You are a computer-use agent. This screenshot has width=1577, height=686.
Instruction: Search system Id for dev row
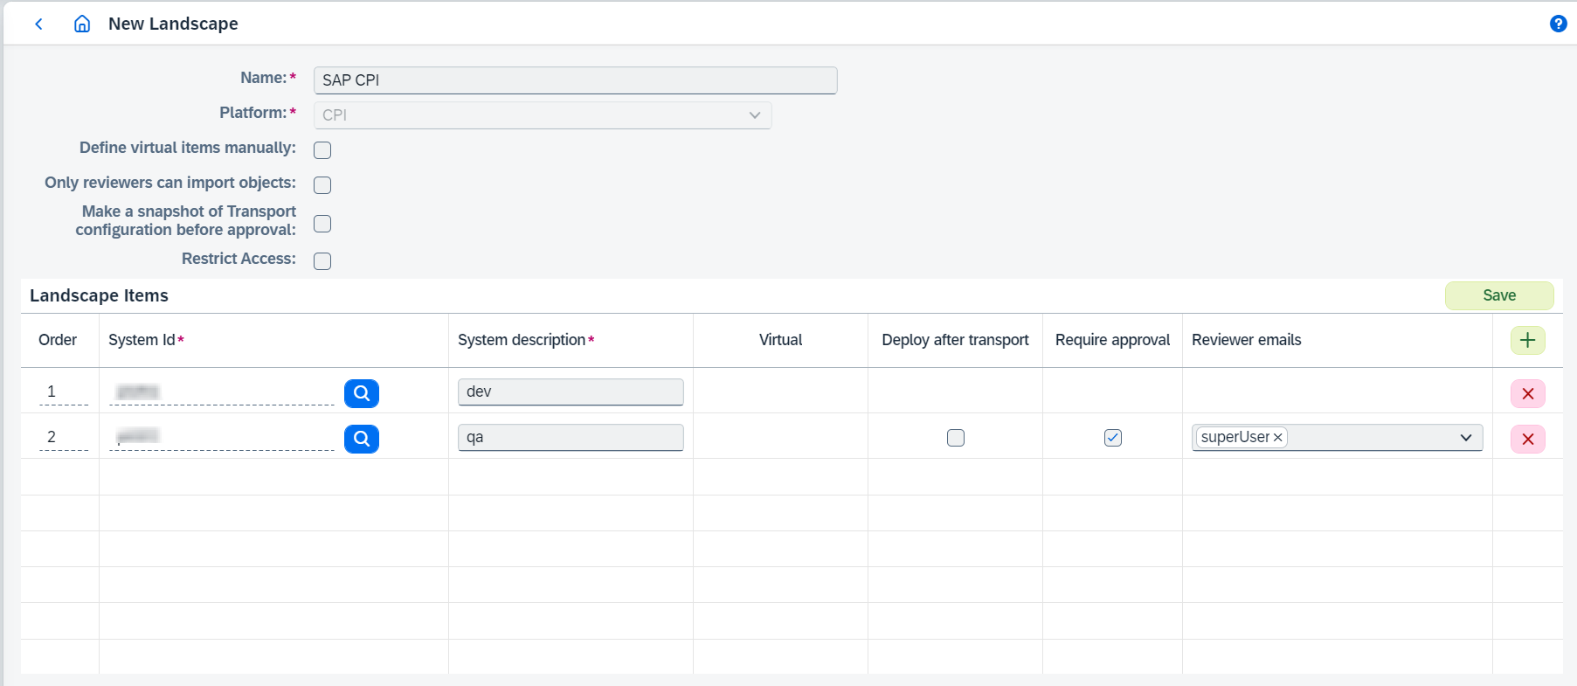tap(362, 393)
